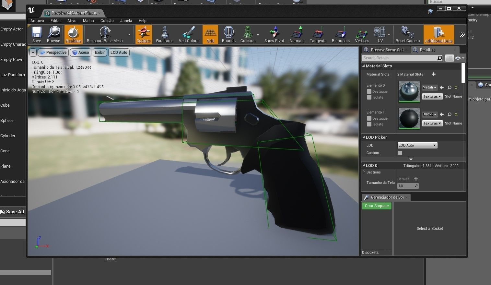
Task: Open the Editar menu
Action: pyautogui.click(x=56, y=20)
